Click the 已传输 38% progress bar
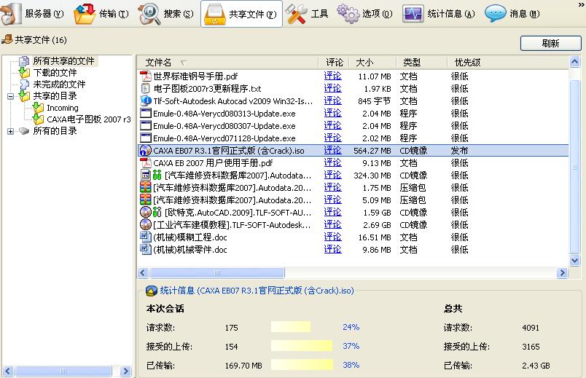The image size is (586, 378). 302,365
